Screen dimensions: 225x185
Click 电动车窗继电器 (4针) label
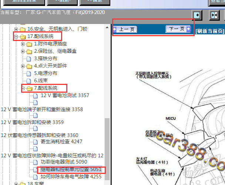[162, 172]
